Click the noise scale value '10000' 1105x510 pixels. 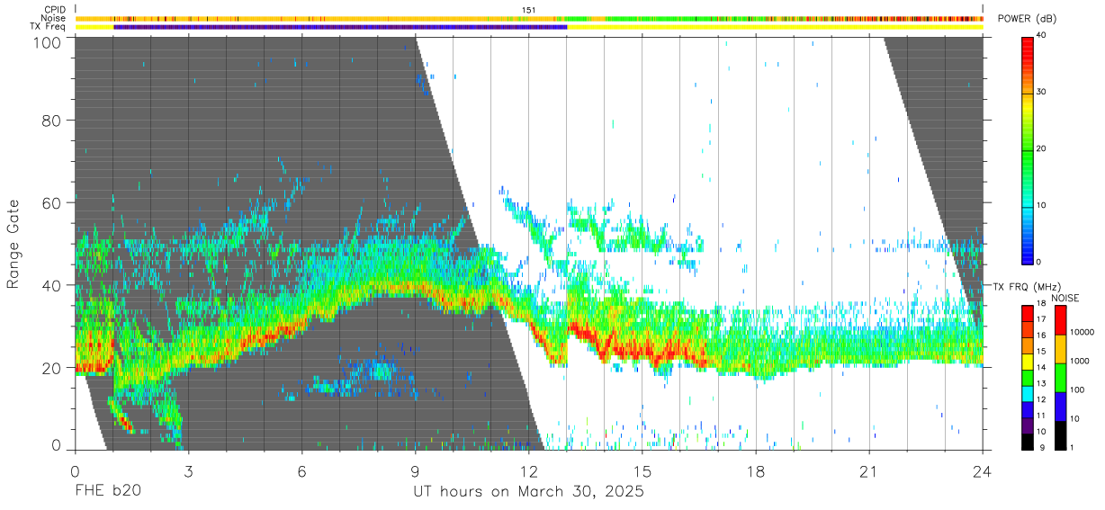pyautogui.click(x=1083, y=333)
